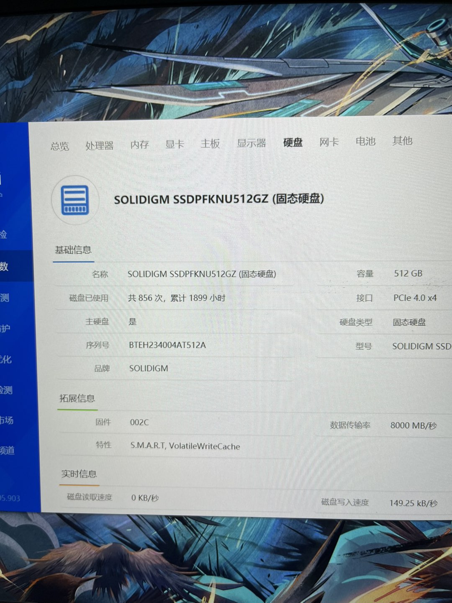
Task: Click the PCIe 4.0 x4 interface value
Action: coord(415,298)
